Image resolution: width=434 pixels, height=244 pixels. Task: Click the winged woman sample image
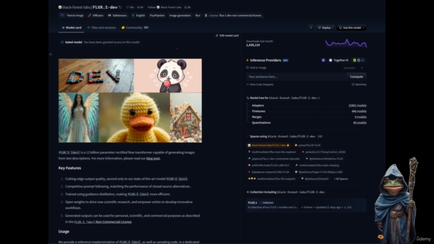pyautogui.click(x=79, y=117)
